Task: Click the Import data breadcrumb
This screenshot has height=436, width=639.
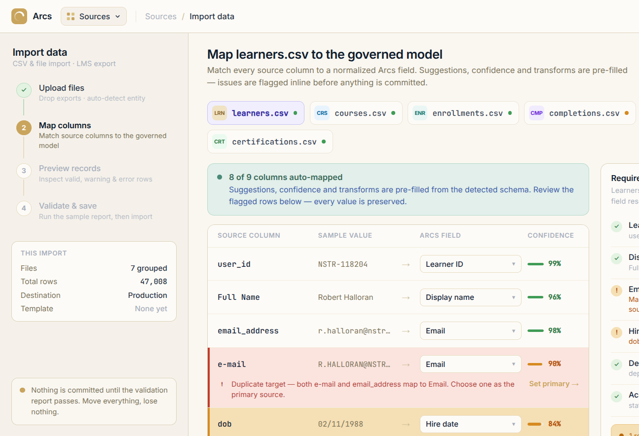Action: click(212, 16)
